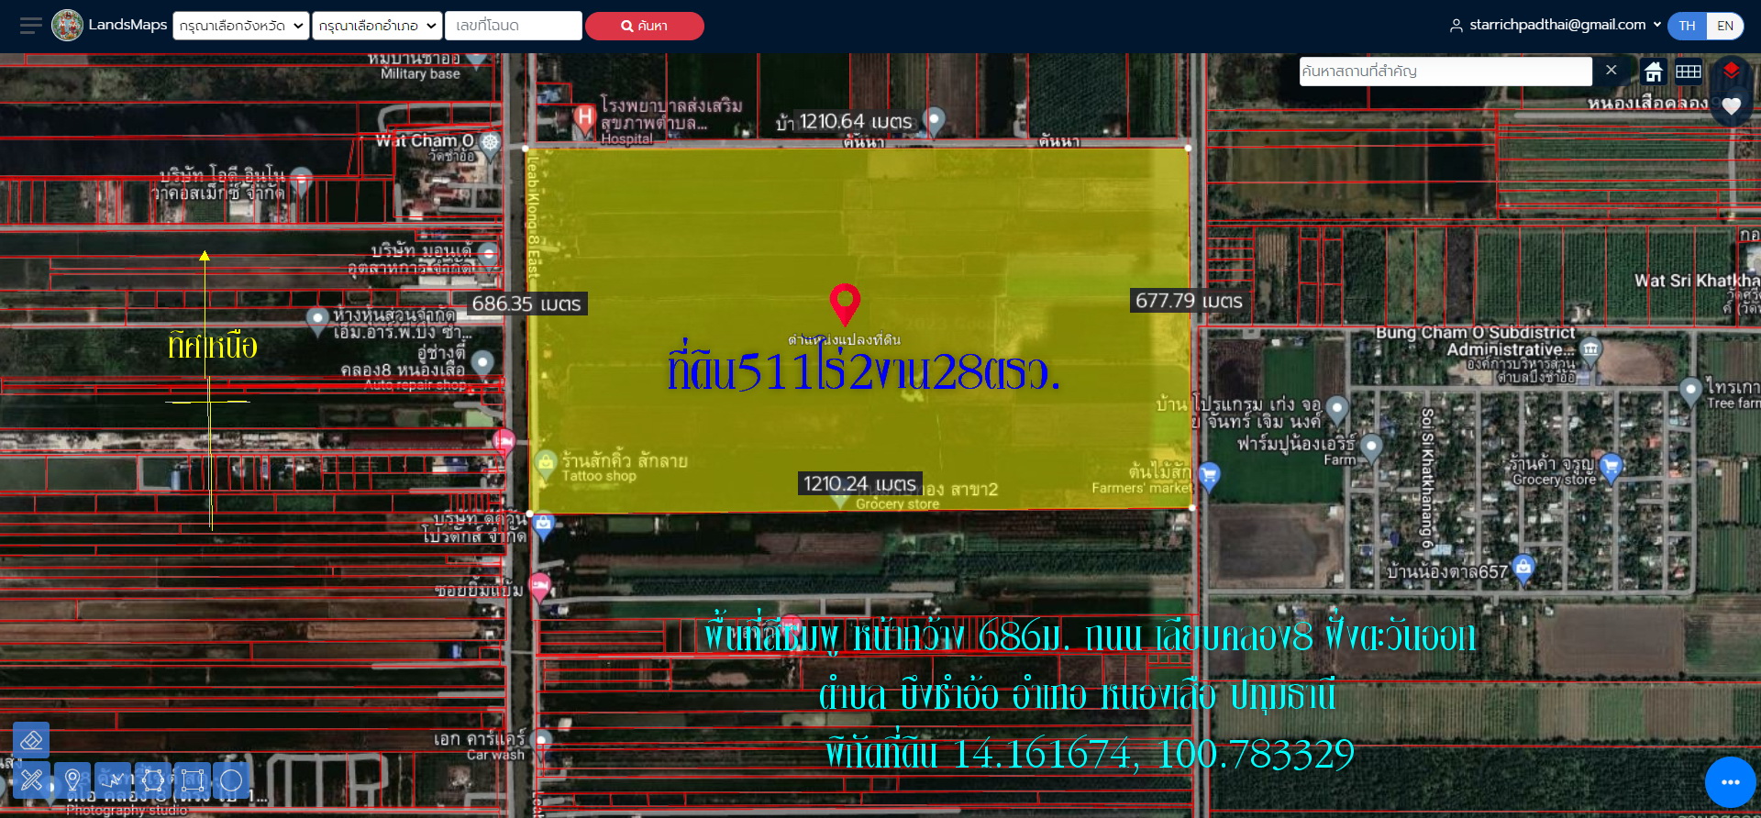Select the place marker pin tool

[x=72, y=780]
